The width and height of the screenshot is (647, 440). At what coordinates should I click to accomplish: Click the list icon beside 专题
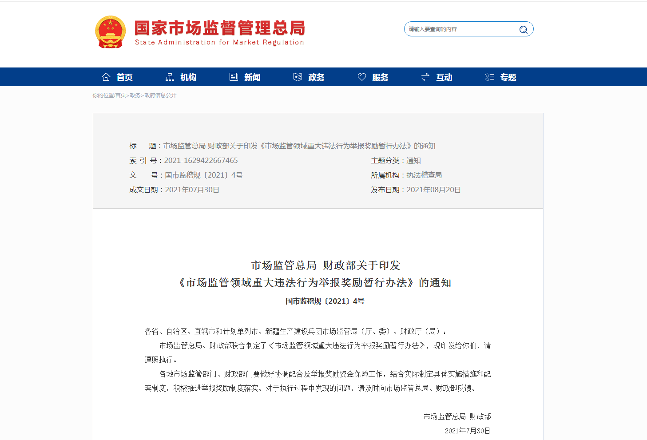(x=490, y=77)
